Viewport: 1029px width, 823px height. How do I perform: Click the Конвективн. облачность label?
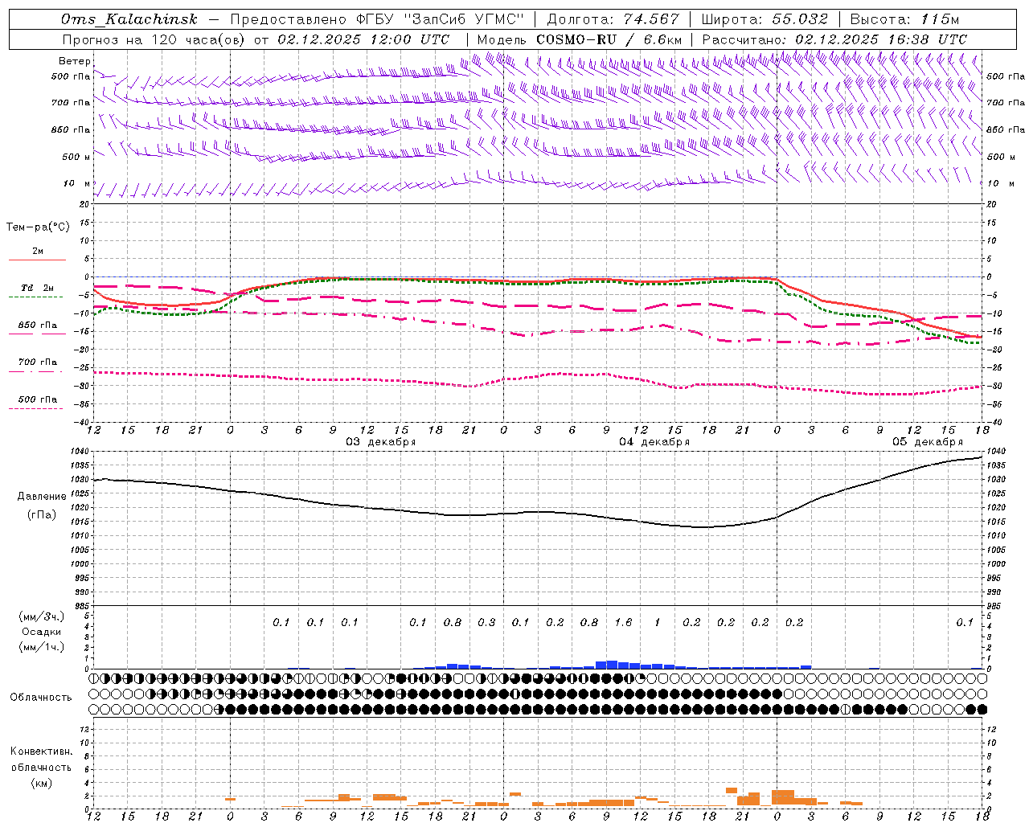[41, 760]
